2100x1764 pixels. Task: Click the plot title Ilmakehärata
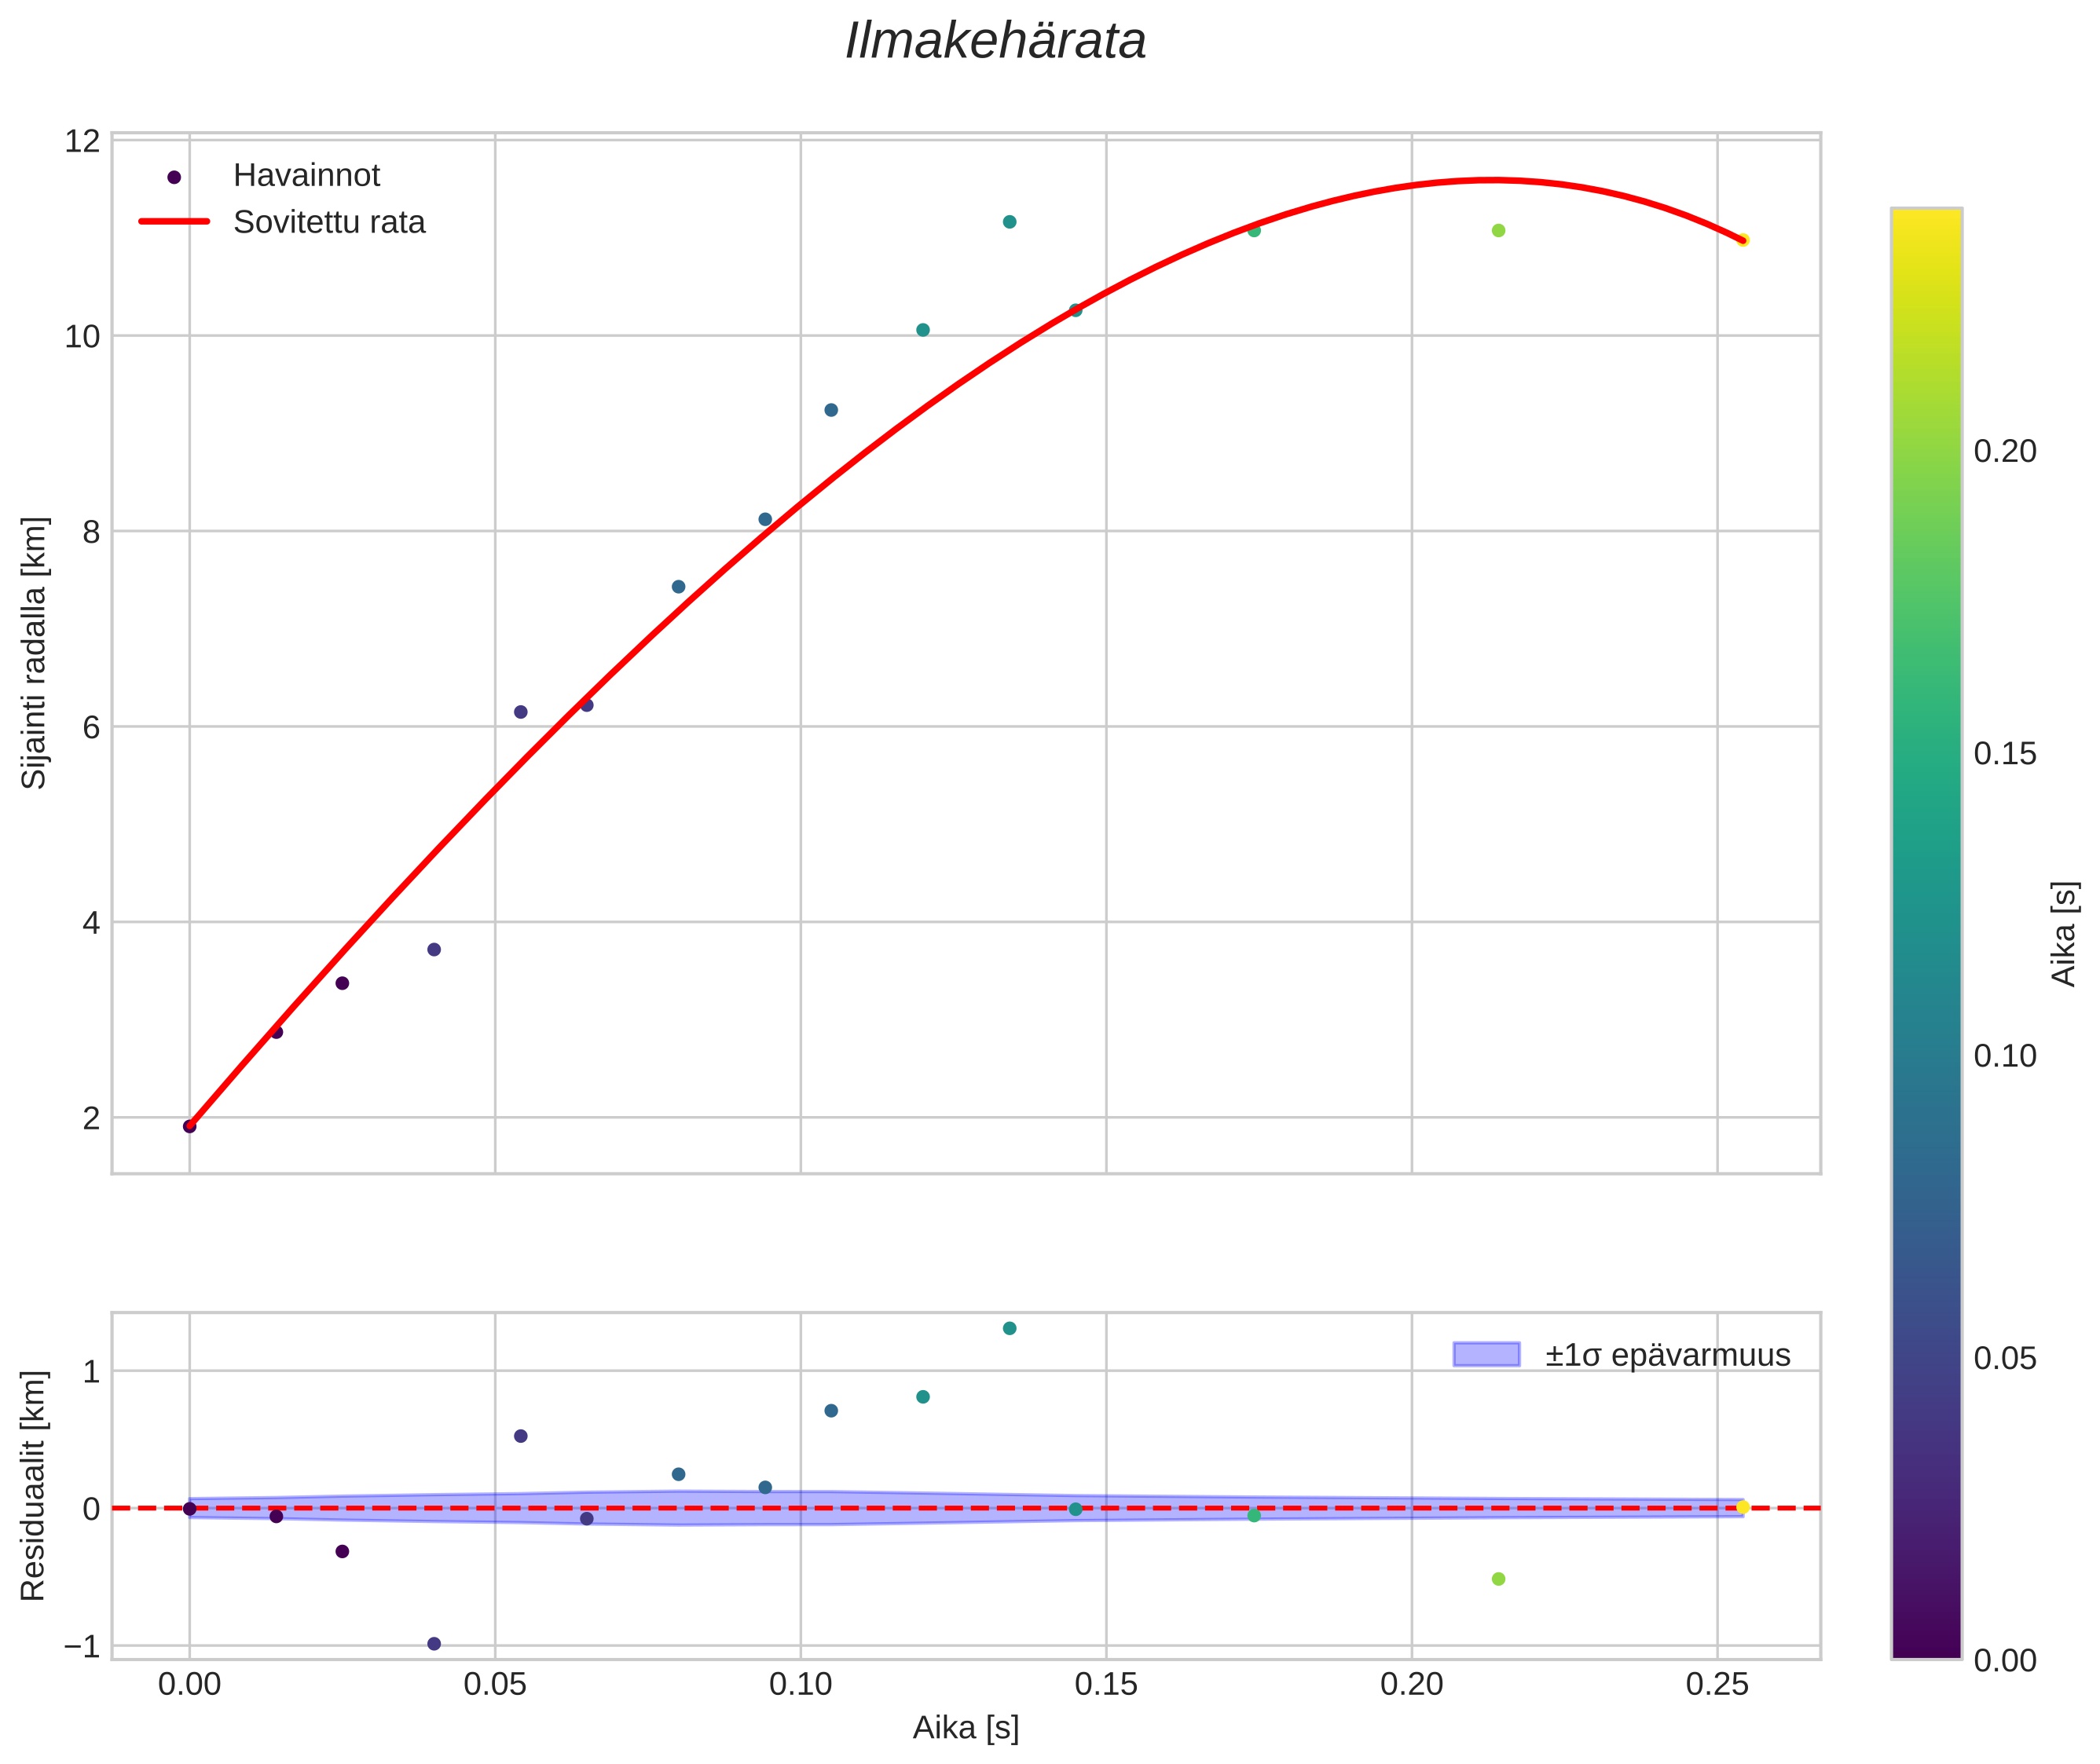(995, 42)
